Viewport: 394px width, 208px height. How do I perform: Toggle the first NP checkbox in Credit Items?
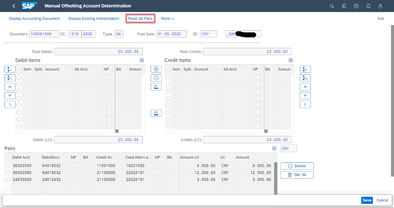[258, 77]
